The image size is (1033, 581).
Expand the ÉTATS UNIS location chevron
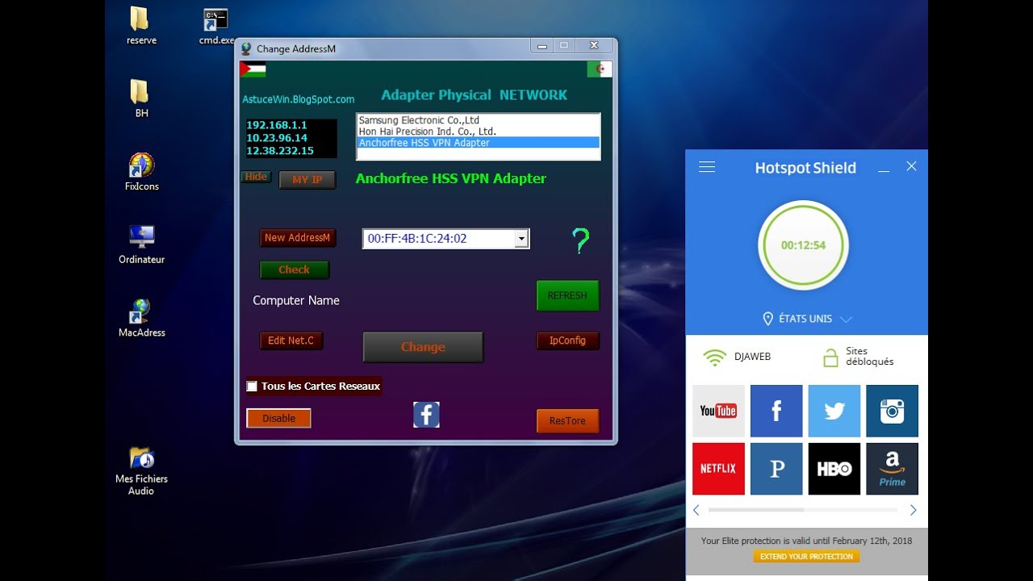[x=846, y=320]
